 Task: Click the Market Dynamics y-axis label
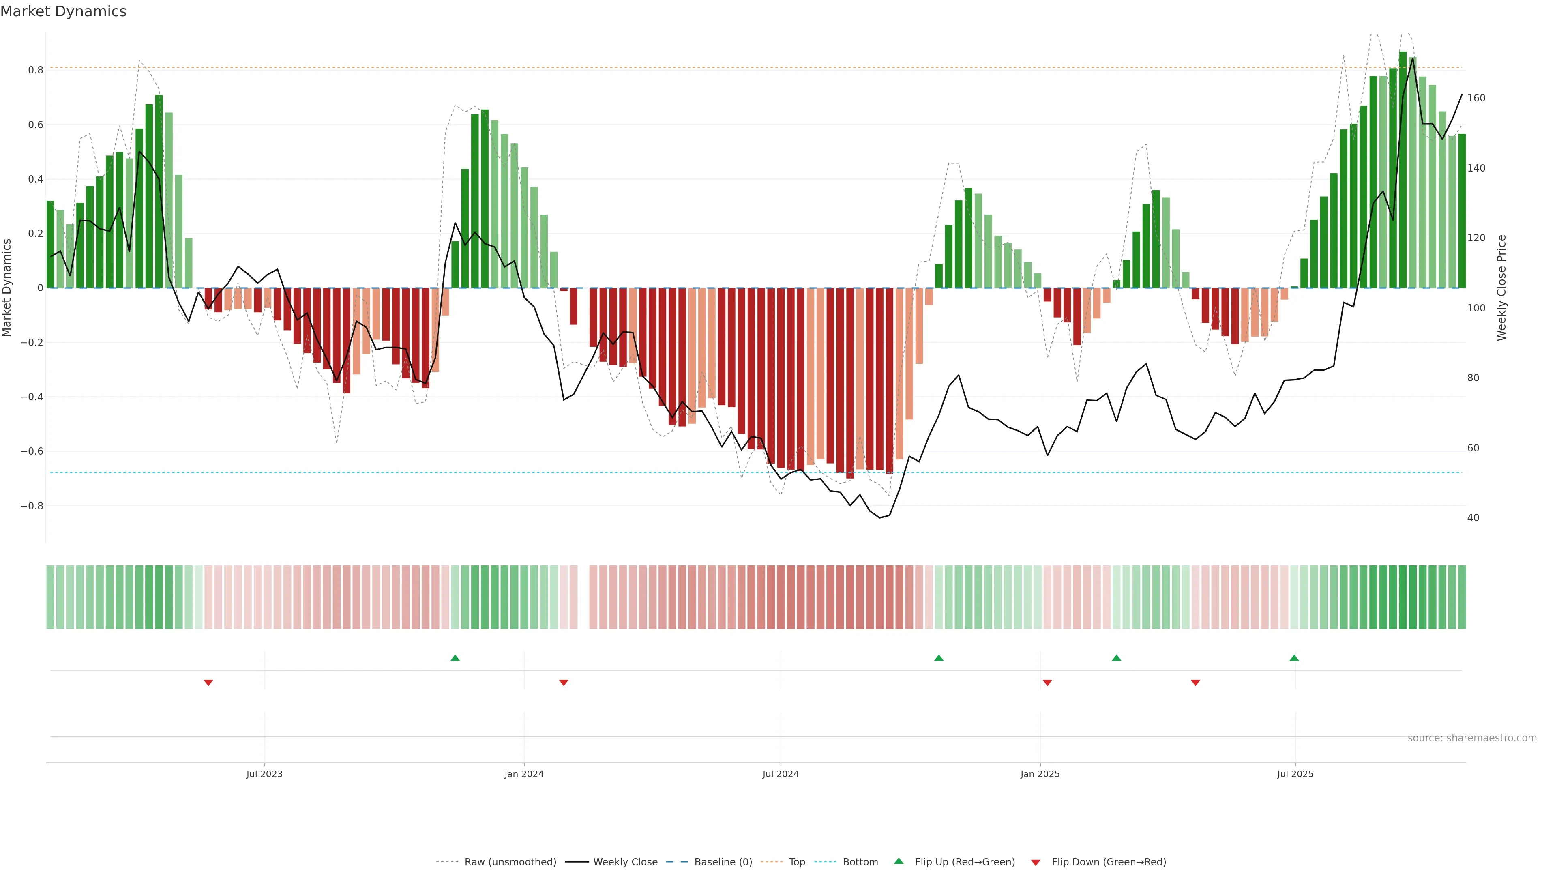[x=7, y=288]
